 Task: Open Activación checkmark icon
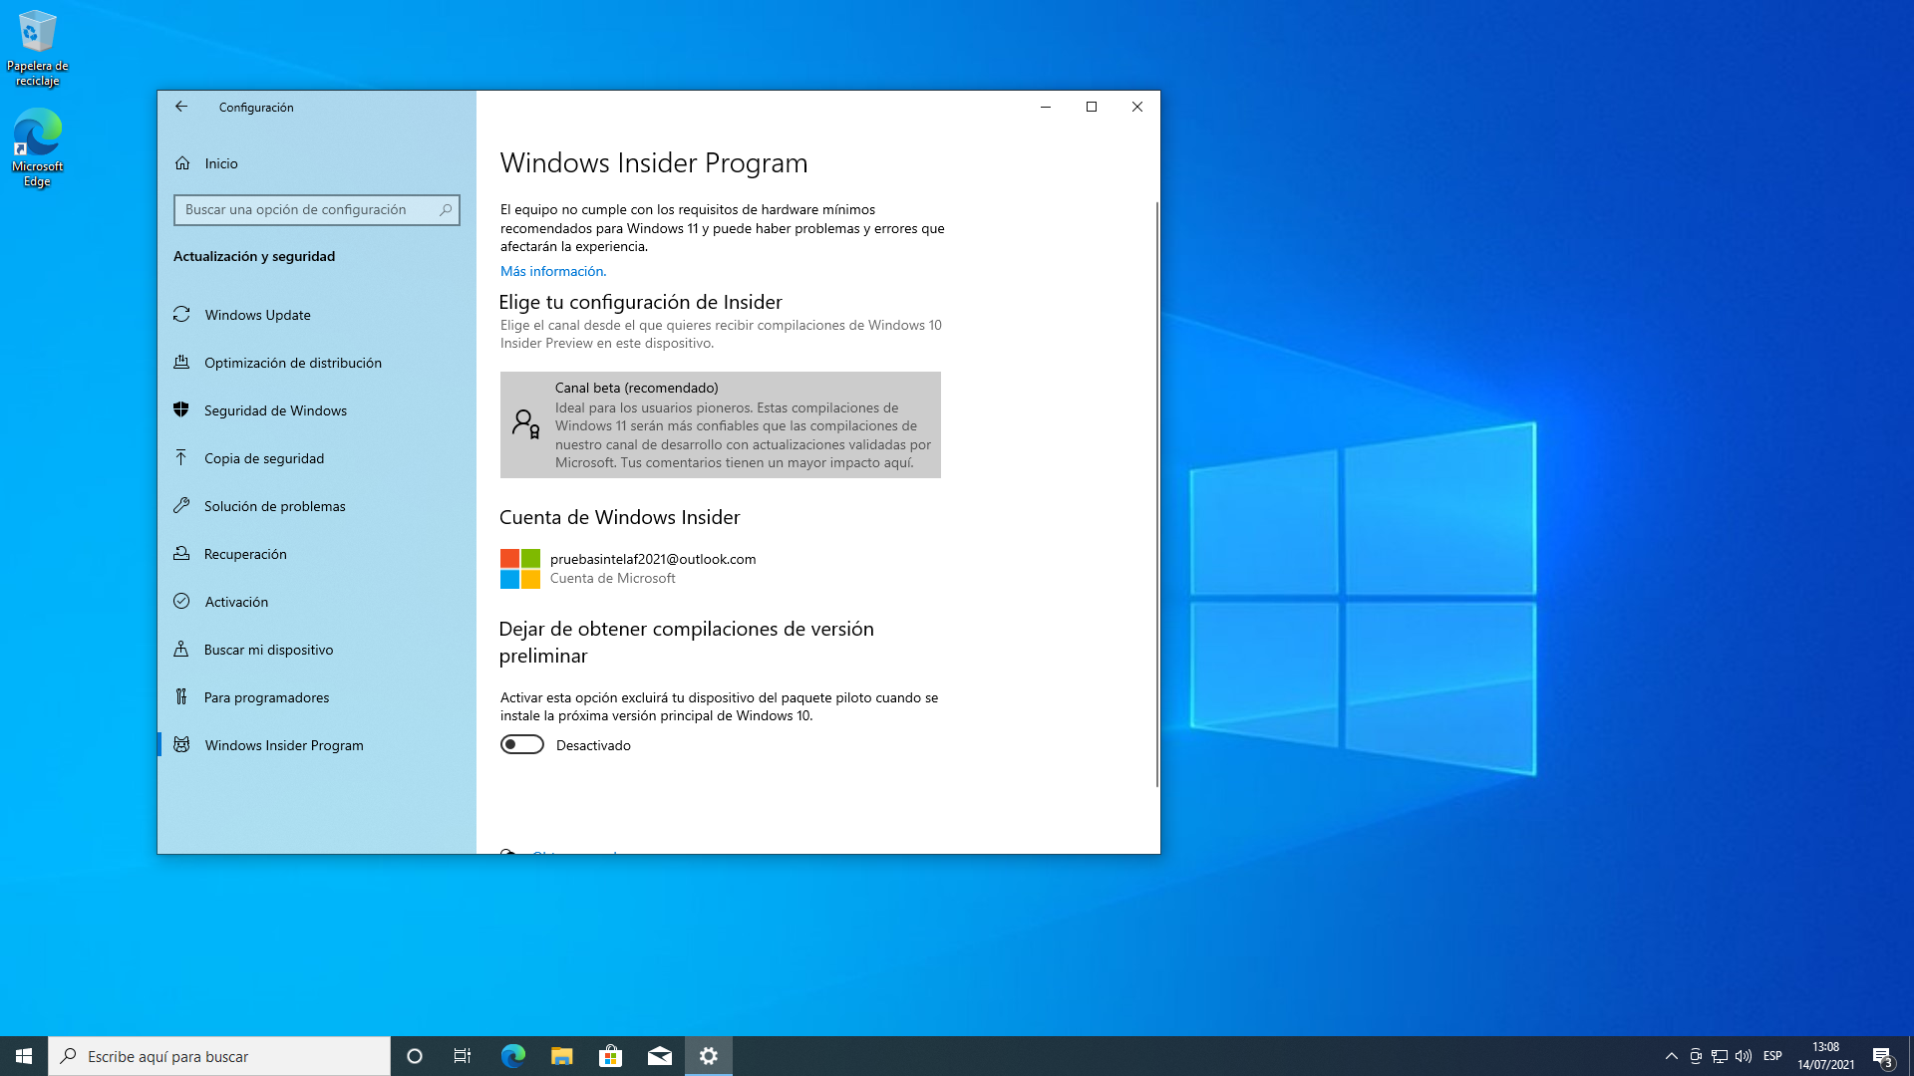click(181, 602)
